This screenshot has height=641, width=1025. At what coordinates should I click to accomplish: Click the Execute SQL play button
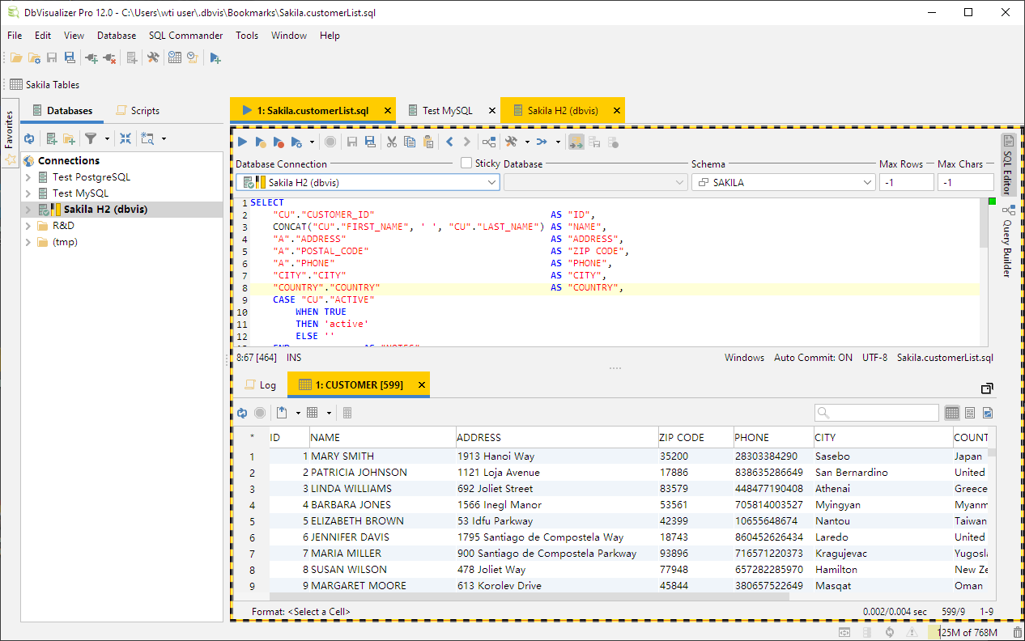pos(242,142)
